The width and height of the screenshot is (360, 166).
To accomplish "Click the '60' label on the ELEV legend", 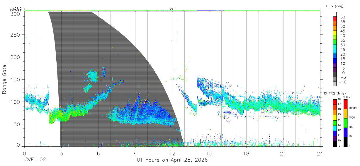I will [x=343, y=17].
